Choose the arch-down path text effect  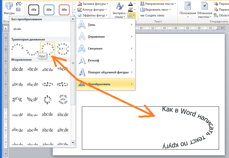tap(32, 53)
